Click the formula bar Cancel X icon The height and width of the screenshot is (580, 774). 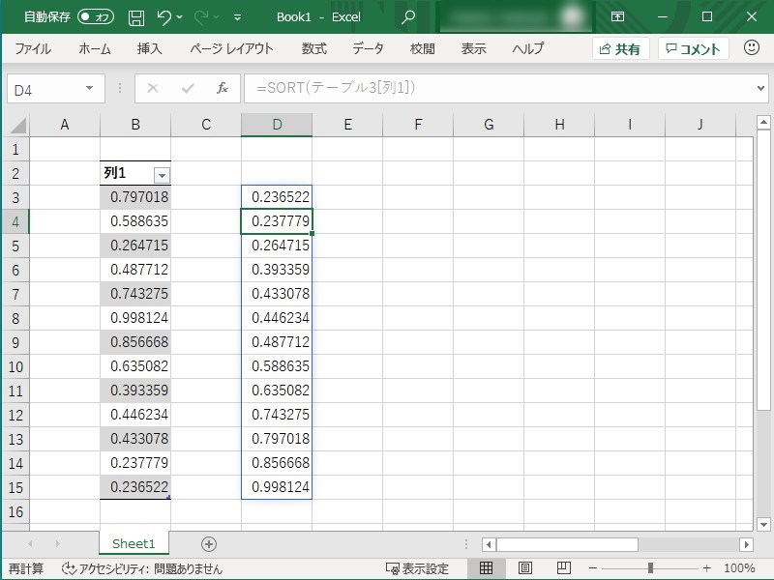coord(153,89)
